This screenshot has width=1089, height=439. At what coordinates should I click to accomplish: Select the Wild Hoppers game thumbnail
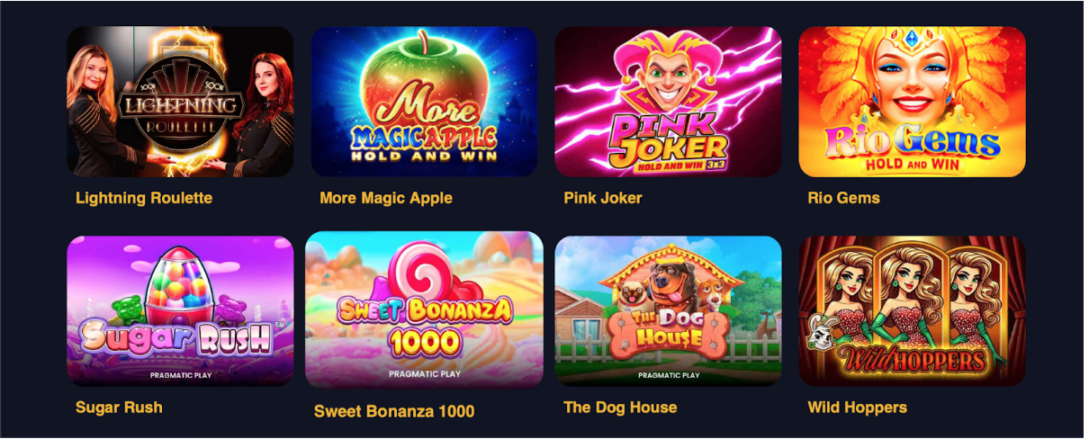(x=912, y=311)
